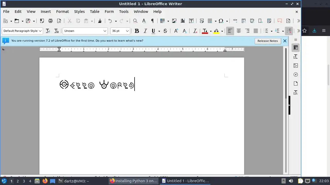Screen dimensions: 330x185
Task: Toggle Bold formatting
Action: pyautogui.click(x=137, y=31)
